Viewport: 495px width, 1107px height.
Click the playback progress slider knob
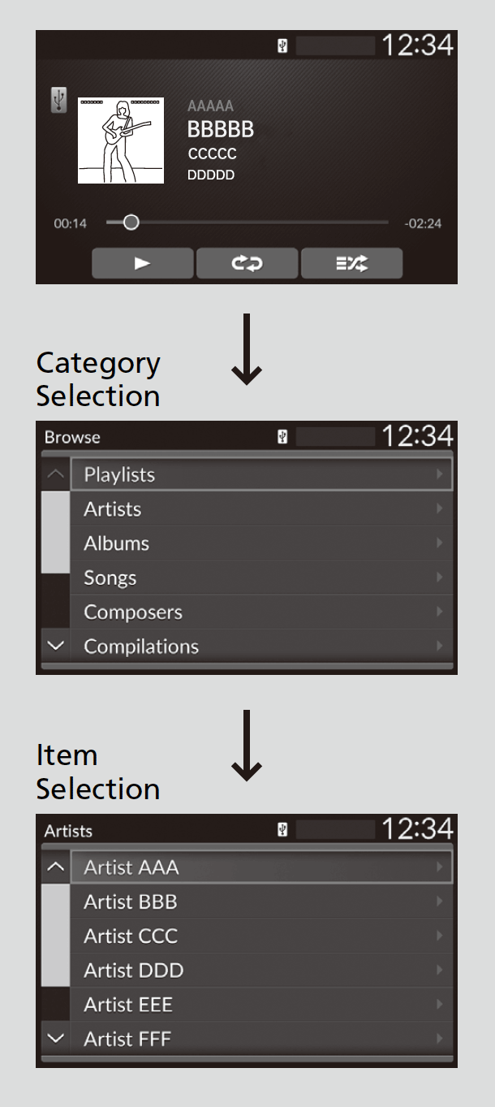[131, 222]
